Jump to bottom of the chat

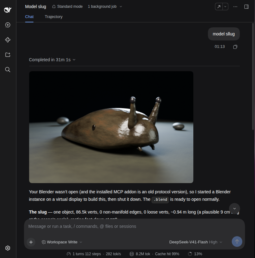pyautogui.click(x=235, y=209)
